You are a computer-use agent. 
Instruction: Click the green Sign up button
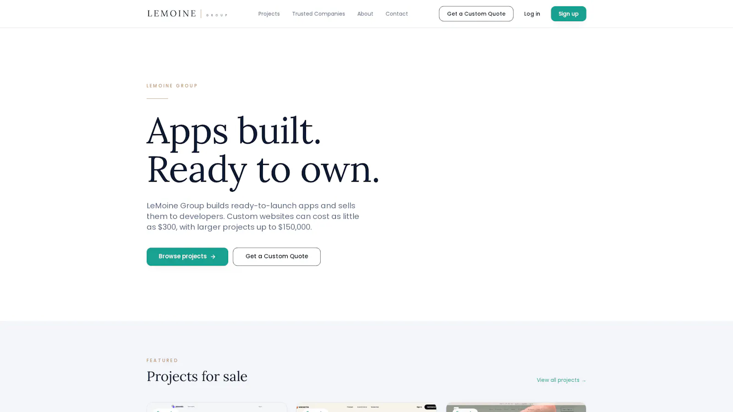pos(569,14)
